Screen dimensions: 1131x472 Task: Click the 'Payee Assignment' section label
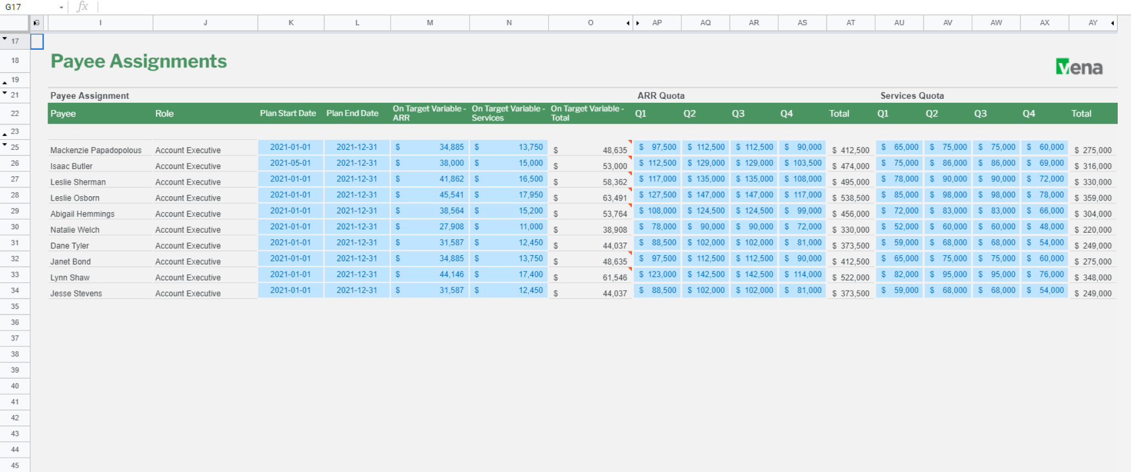(x=90, y=96)
